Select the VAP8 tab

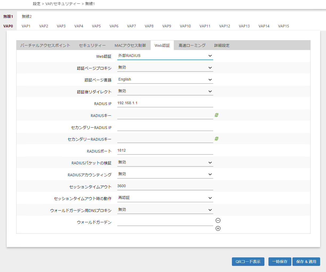[149, 26]
